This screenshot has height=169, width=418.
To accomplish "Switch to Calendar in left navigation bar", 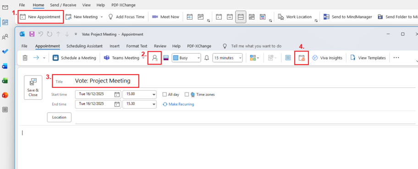I will coord(5,22).
